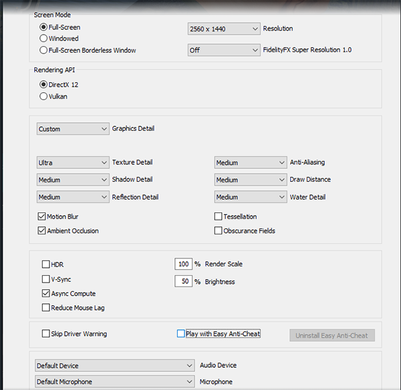Check Skip Driver Warning

(45, 333)
